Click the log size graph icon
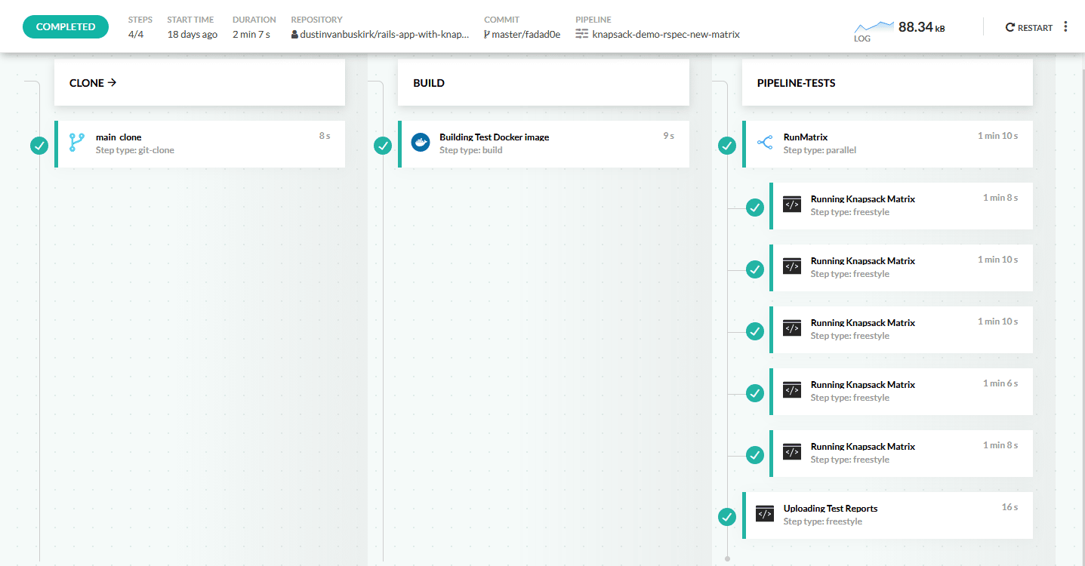 pyautogui.click(x=873, y=27)
